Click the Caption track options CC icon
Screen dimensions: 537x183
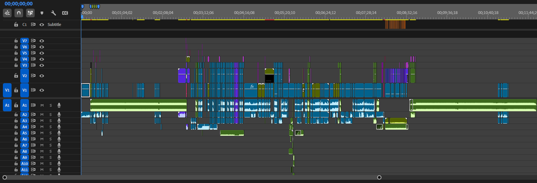(x=65, y=13)
